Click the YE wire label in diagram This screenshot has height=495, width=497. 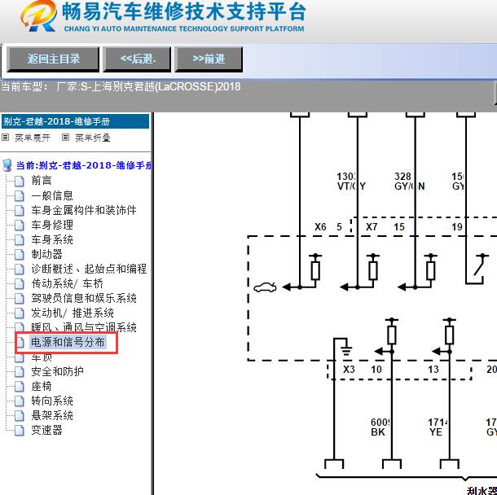tap(436, 432)
